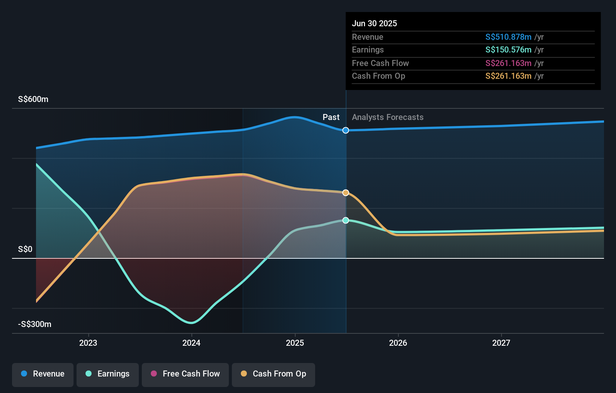Select the Revenue data point marker on the chart
This screenshot has height=393, width=616.
pos(346,130)
